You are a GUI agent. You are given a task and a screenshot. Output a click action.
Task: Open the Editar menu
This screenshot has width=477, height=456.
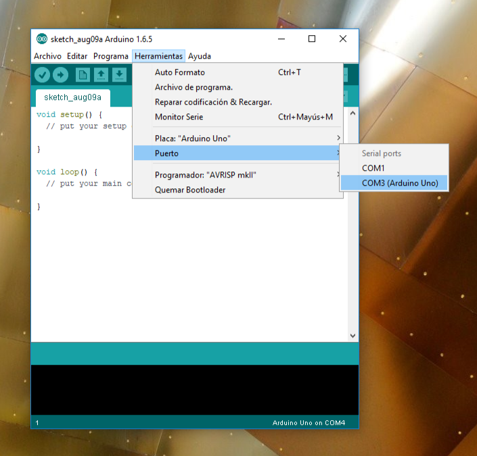tap(77, 56)
